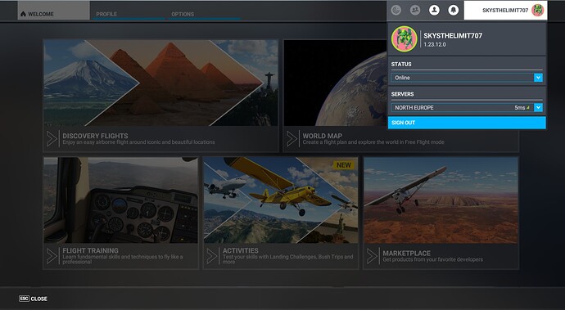Open the live events radar icon
The height and width of the screenshot is (310, 565).
point(396,10)
